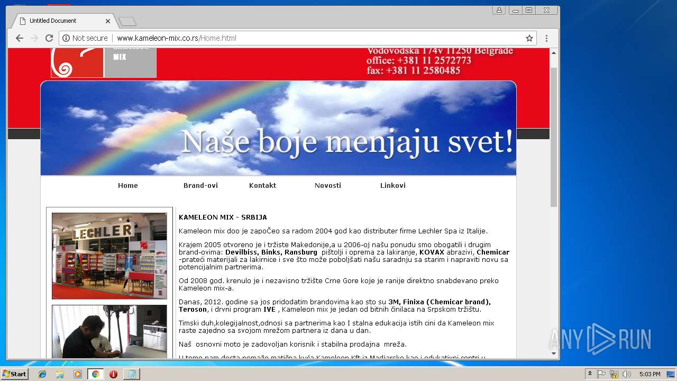Open a new browser tab

pyautogui.click(x=127, y=21)
